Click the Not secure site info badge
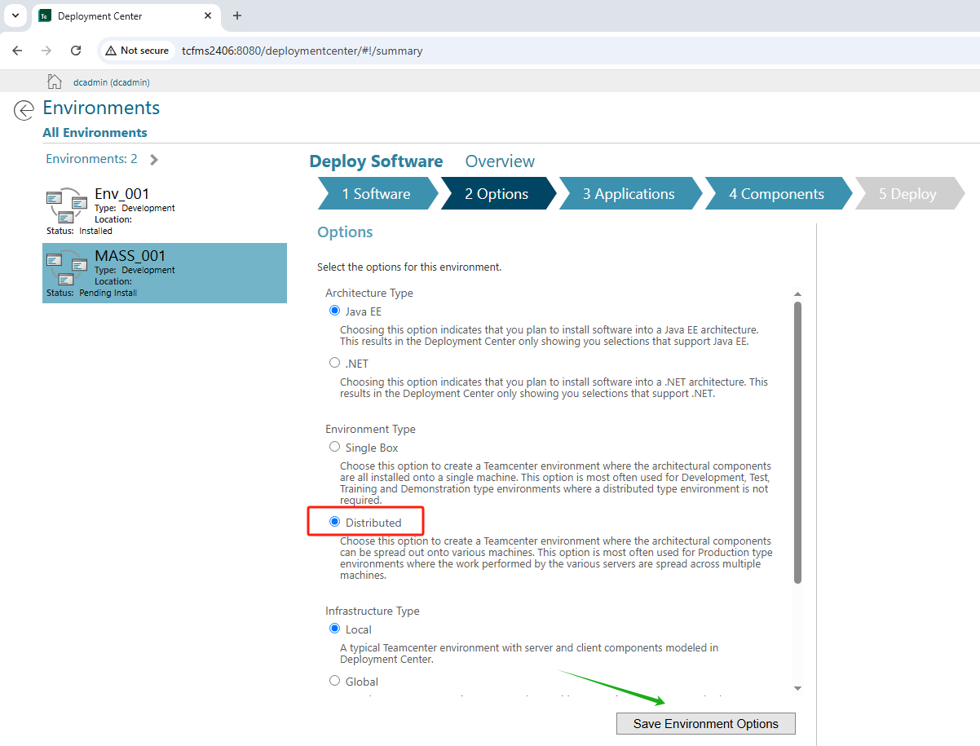This screenshot has height=746, width=980. pyautogui.click(x=137, y=51)
